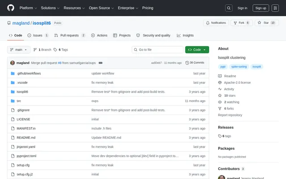Click the Go to file search field
This screenshot has height=179, width=286.
click(158, 50)
